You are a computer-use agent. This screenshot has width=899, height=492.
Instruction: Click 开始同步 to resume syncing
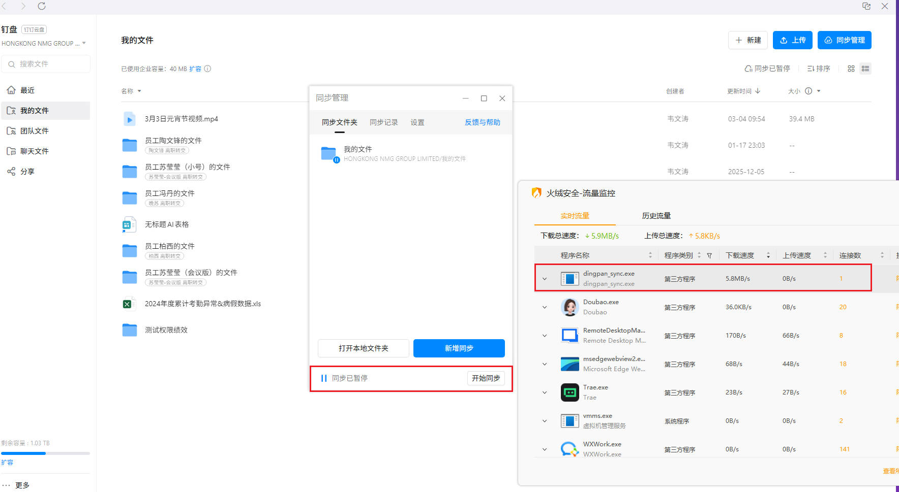pos(486,378)
